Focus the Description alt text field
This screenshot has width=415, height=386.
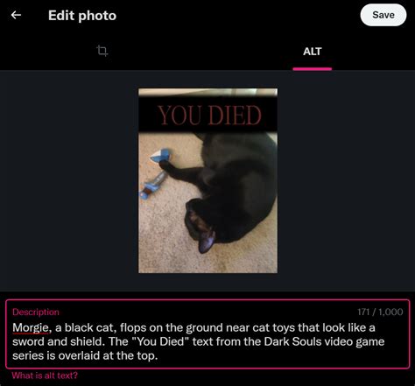[x=207, y=334]
